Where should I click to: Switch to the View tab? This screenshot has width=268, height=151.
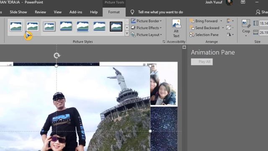[x=58, y=12]
